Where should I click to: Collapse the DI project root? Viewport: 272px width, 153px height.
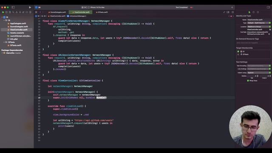tap(2, 17)
